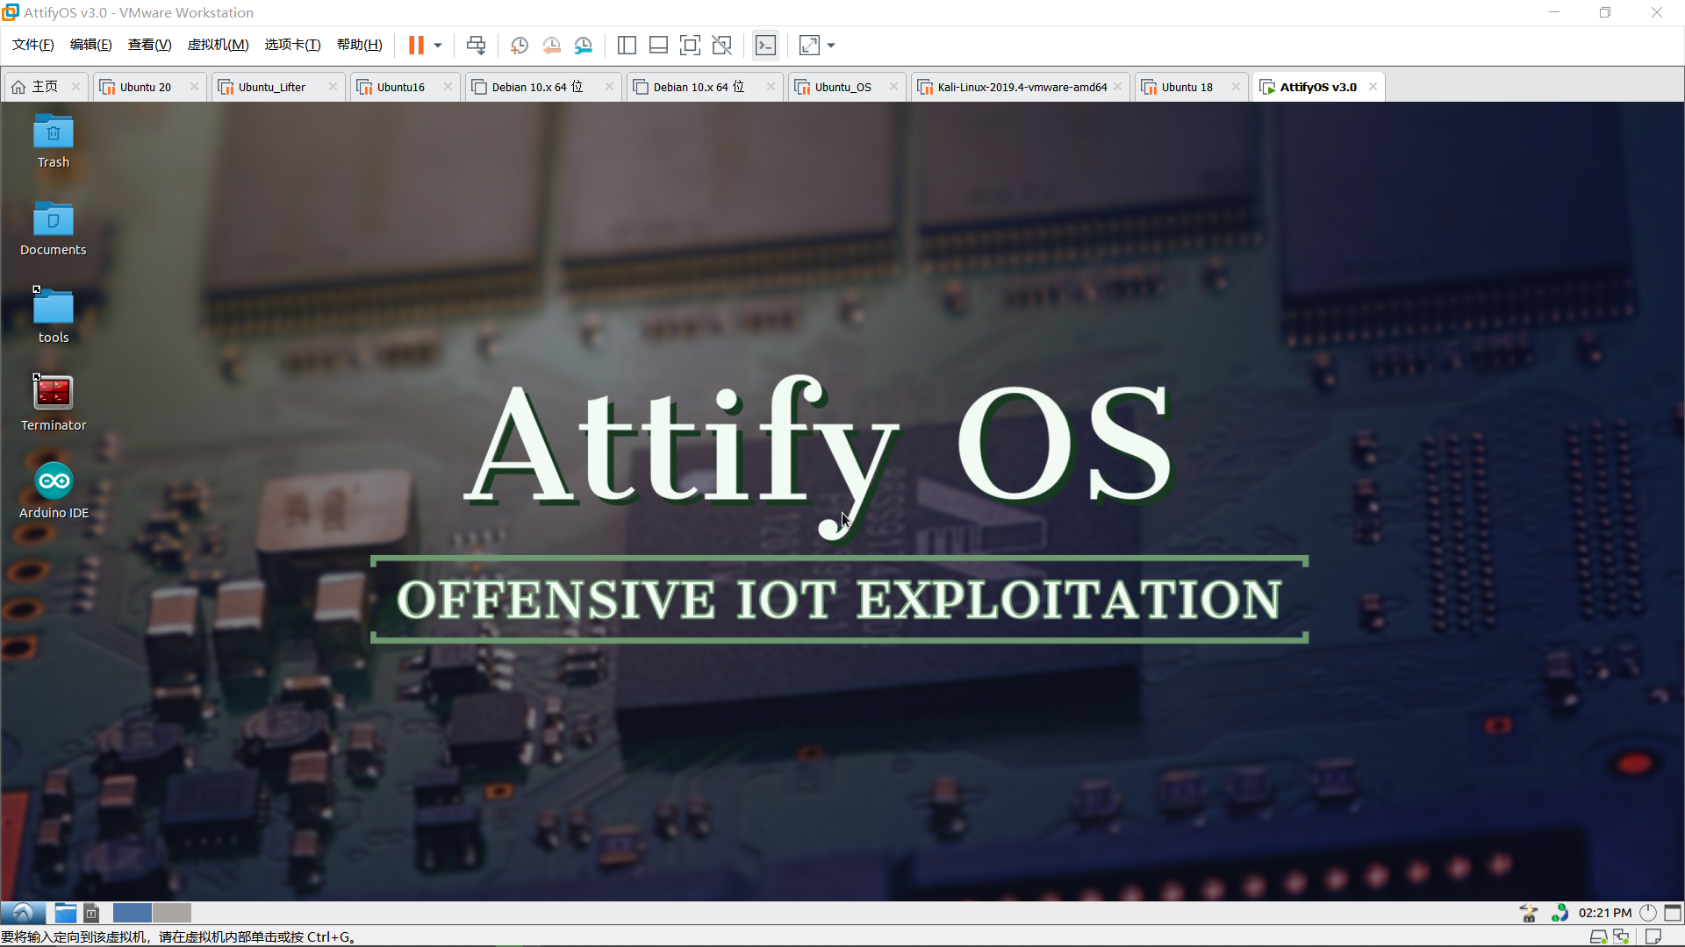Click the Unity mode icon

click(722, 46)
